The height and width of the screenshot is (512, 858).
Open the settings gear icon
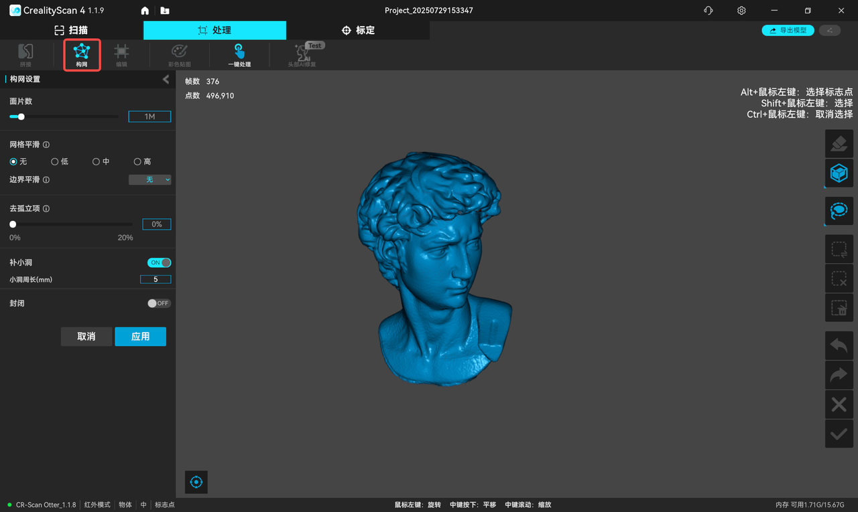pos(741,11)
